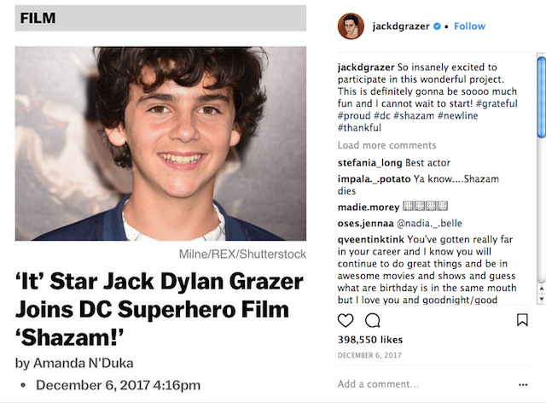Click the comment speech bubble icon

click(373, 321)
